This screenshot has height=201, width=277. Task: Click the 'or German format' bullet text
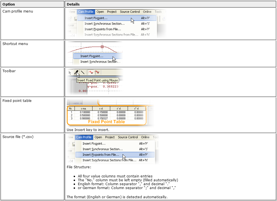click(x=127, y=188)
